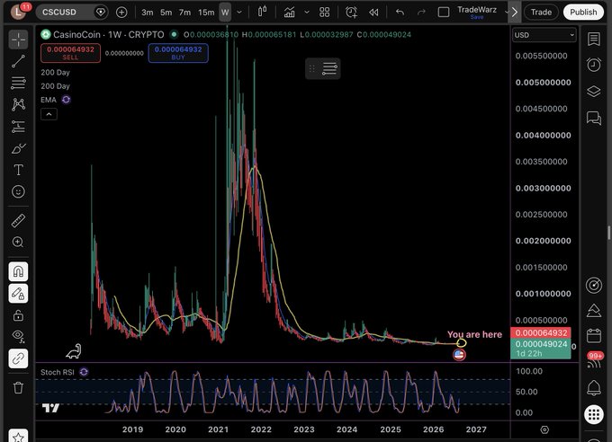Image resolution: width=612 pixels, height=442 pixels.
Task: Open the watchlist panel
Action: click(594, 39)
